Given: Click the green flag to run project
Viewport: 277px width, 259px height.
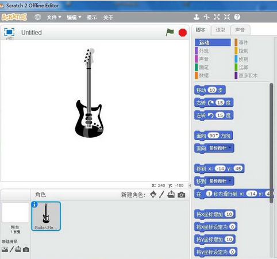Looking at the screenshot, I should coord(170,32).
